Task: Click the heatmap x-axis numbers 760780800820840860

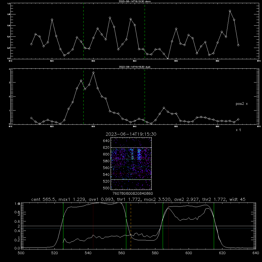Action: [x=133, y=193]
